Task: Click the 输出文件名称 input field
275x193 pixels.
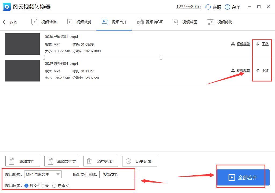Action: (119, 175)
